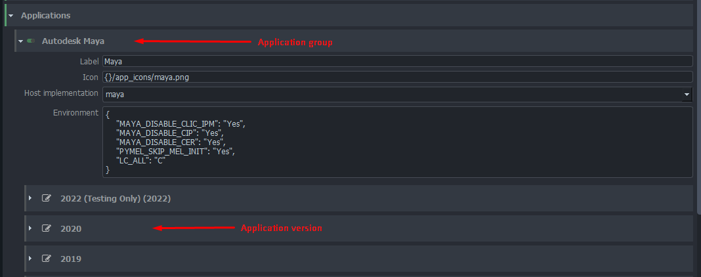
Task: Collapse the Applications section arrow
Action: tap(11, 15)
